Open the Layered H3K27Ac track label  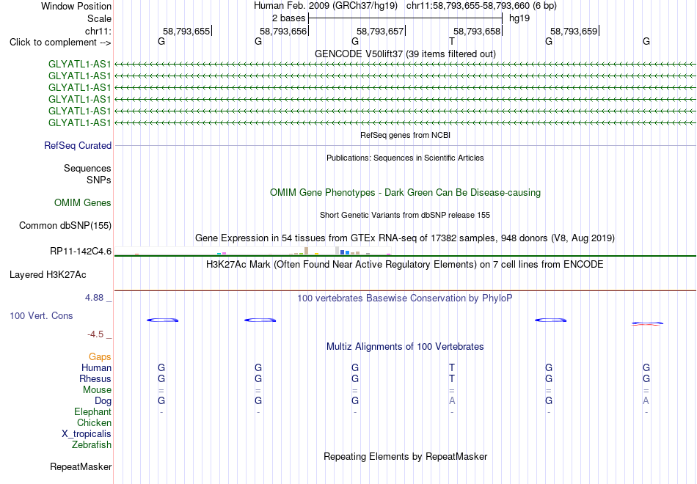(x=48, y=275)
